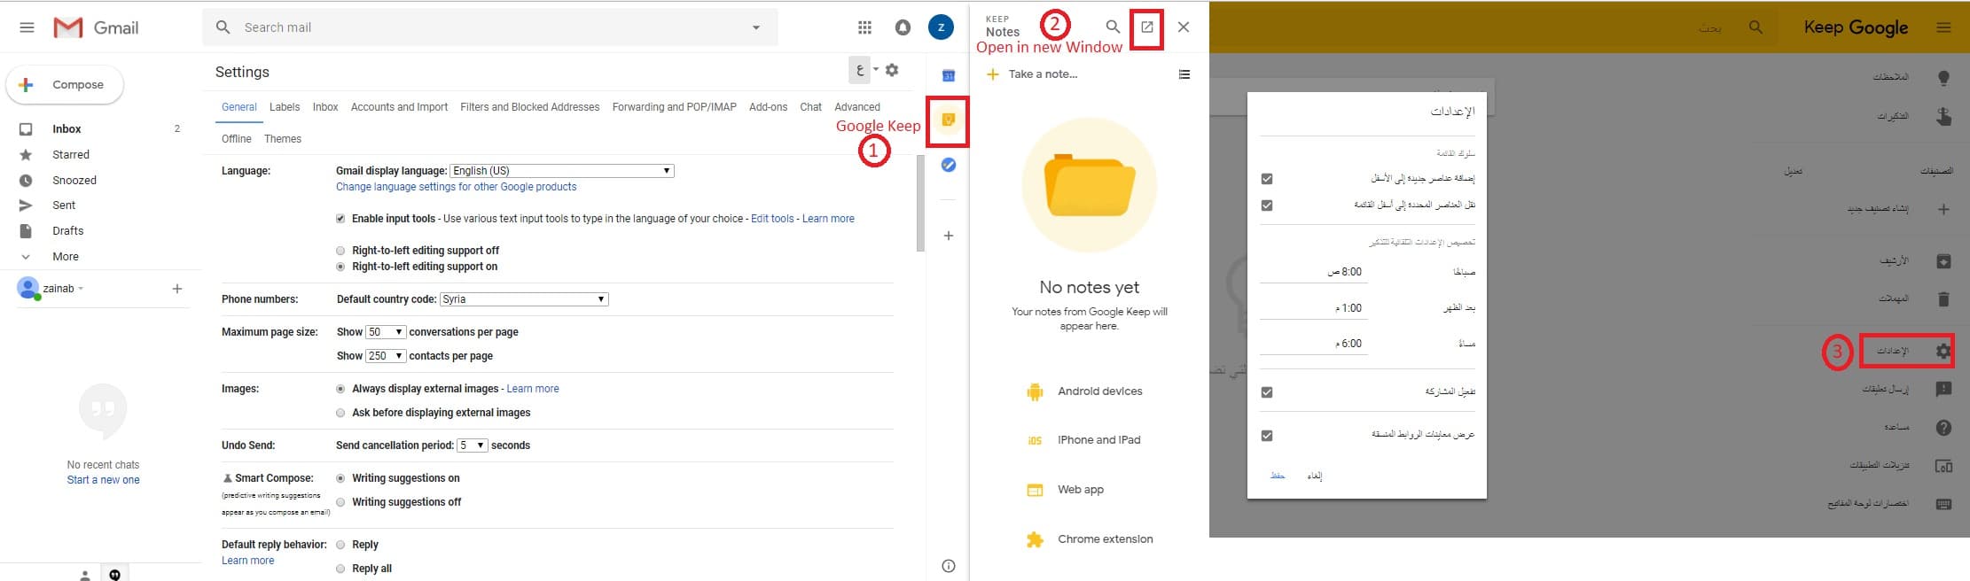Click Change language settings for other Google products
Viewport: 1970px width, 581px height.
click(456, 187)
